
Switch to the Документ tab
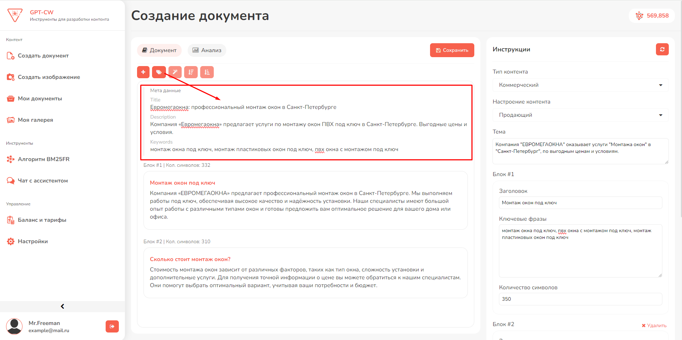[x=159, y=50]
